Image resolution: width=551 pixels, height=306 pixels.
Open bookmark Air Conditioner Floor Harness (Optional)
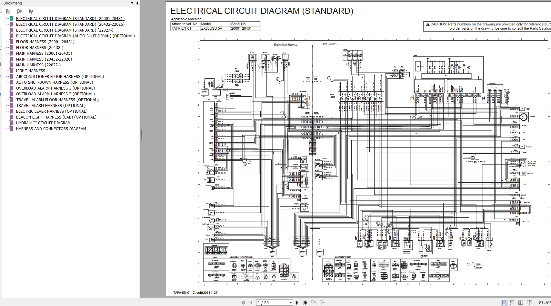[x=60, y=77]
